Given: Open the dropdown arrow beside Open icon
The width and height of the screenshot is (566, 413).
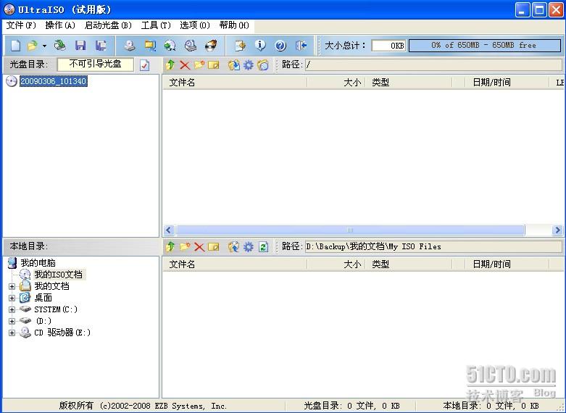Looking at the screenshot, I should coord(44,46).
